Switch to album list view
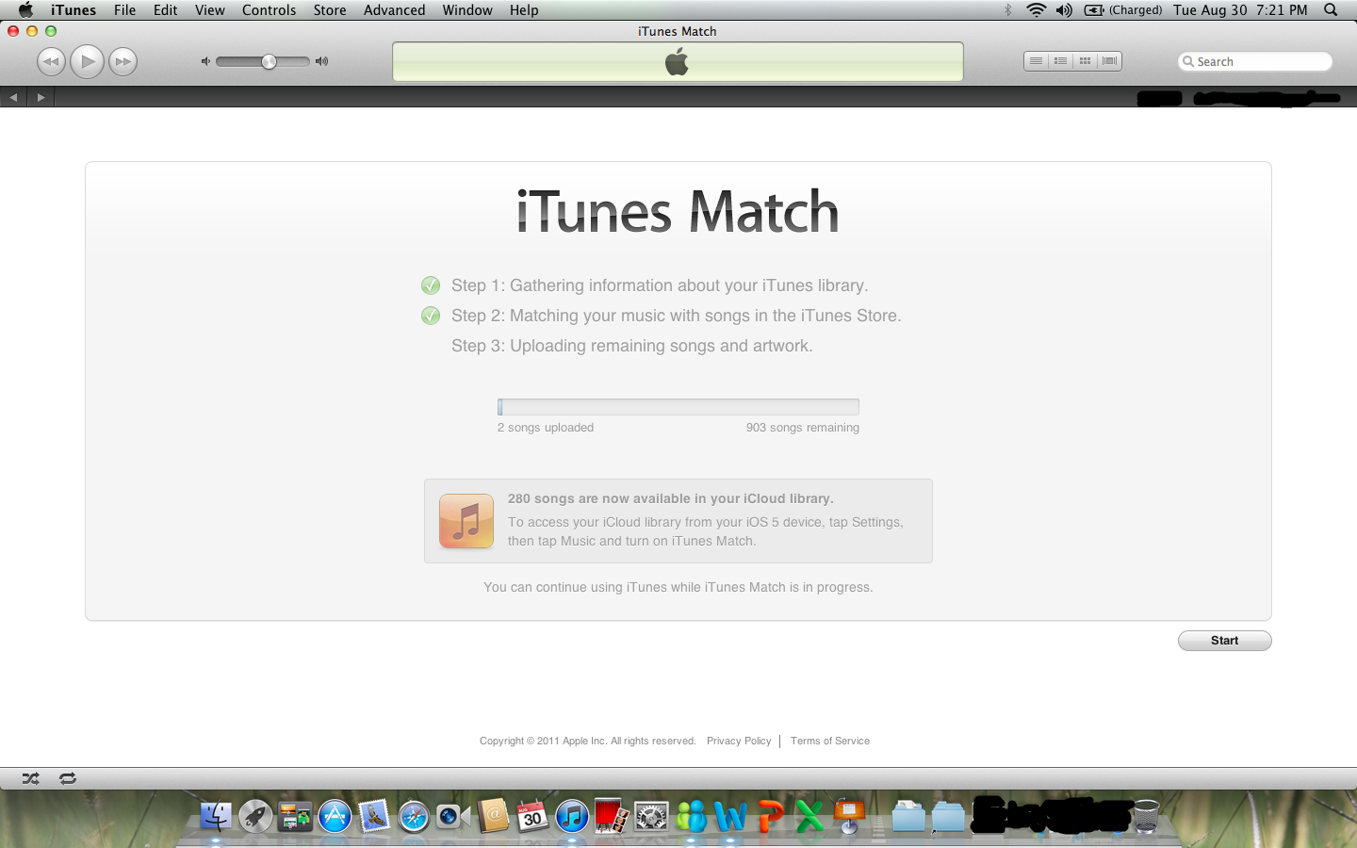Image resolution: width=1357 pixels, height=848 pixels. [1060, 61]
